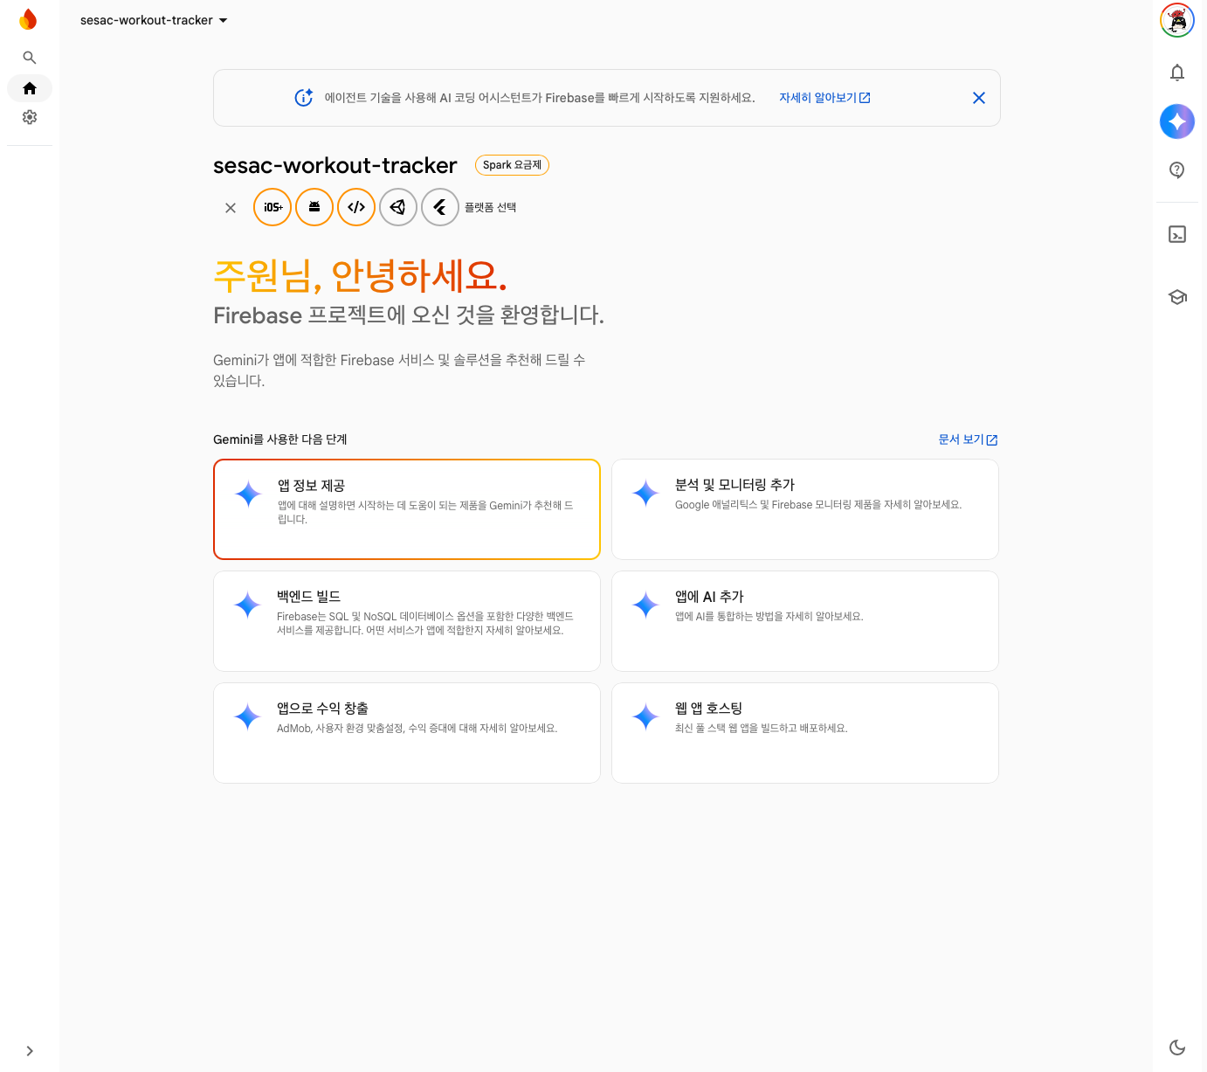This screenshot has height=1072, width=1207.
Task: Toggle dark mode moon icon
Action: click(1177, 1048)
